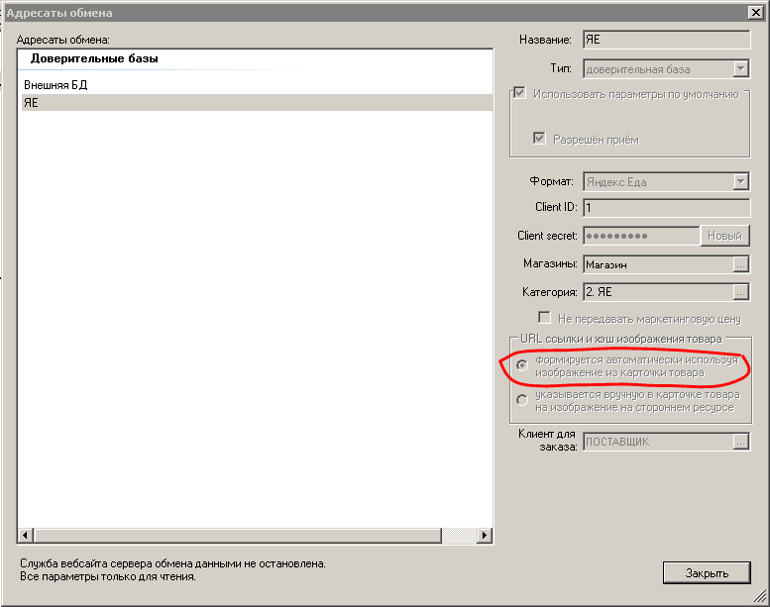Image resolution: width=770 pixels, height=607 pixels.
Task: Click the Client ID input field
Action: (666, 207)
